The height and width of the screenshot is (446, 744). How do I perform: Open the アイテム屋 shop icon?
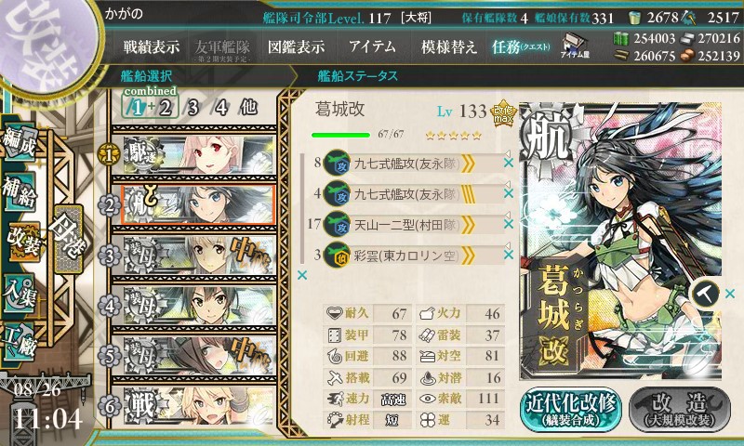[575, 46]
